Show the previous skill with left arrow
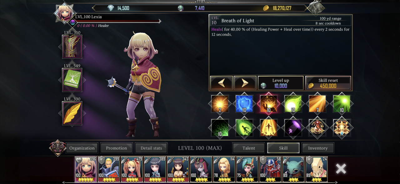400x184 pixels. click(x=221, y=83)
